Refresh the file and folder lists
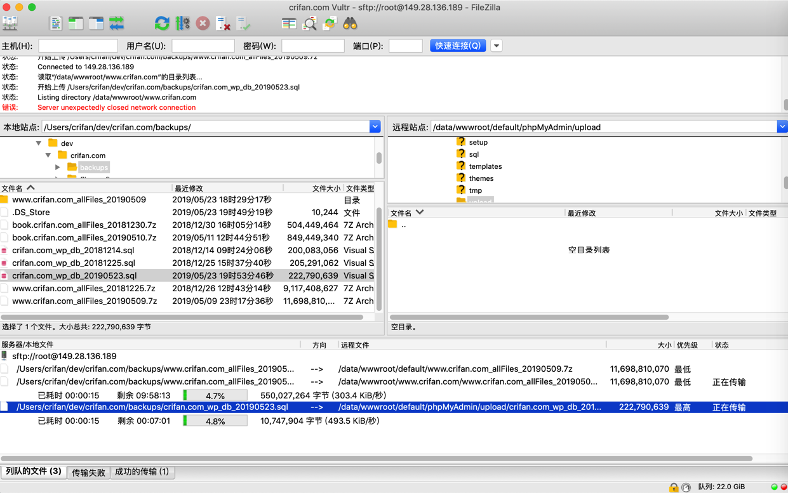This screenshot has height=493, width=788. 162,23
